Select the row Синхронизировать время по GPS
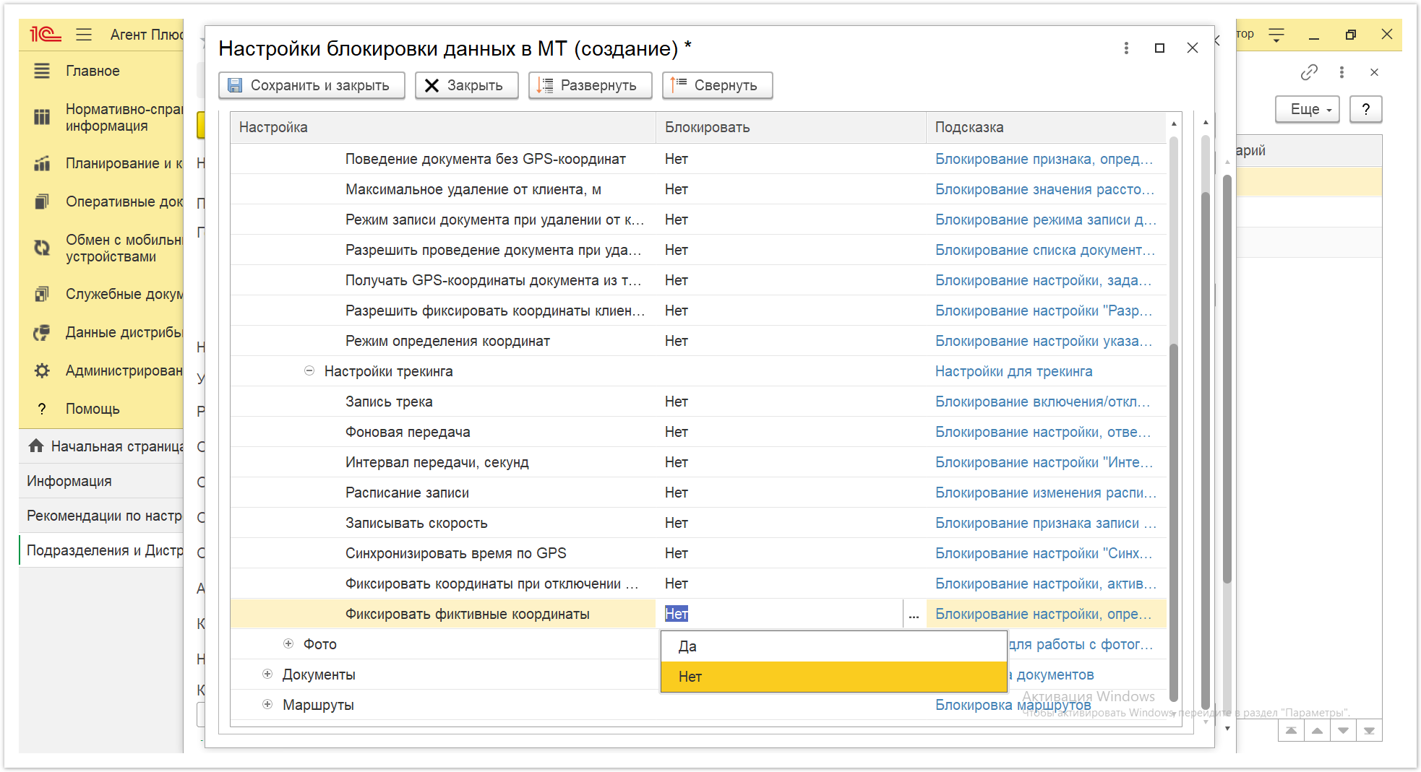 [x=698, y=553]
